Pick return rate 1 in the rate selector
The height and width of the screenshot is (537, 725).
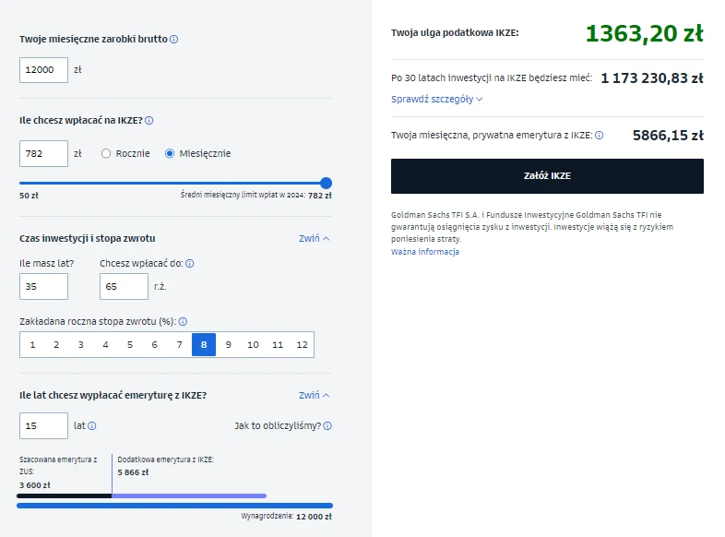click(32, 345)
